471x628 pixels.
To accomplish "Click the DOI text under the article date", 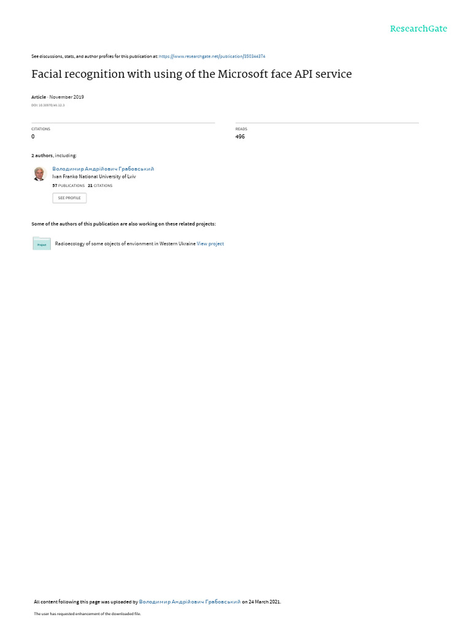I will 48,105.
